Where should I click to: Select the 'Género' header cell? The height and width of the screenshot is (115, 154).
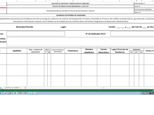coord(47,49)
